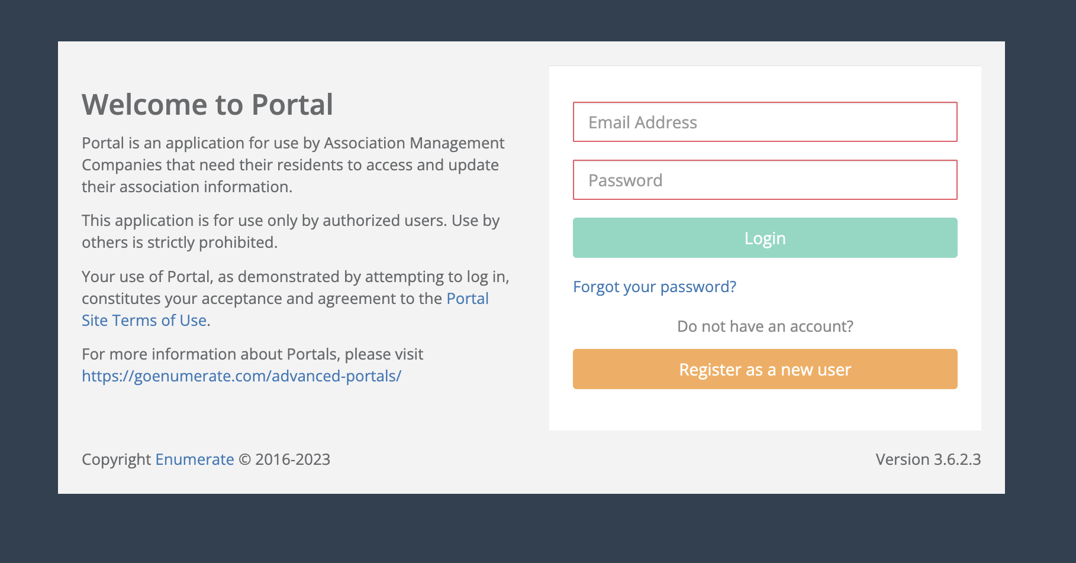Click the "others is strictly prohibited" text
The width and height of the screenshot is (1076, 563).
coord(179,242)
